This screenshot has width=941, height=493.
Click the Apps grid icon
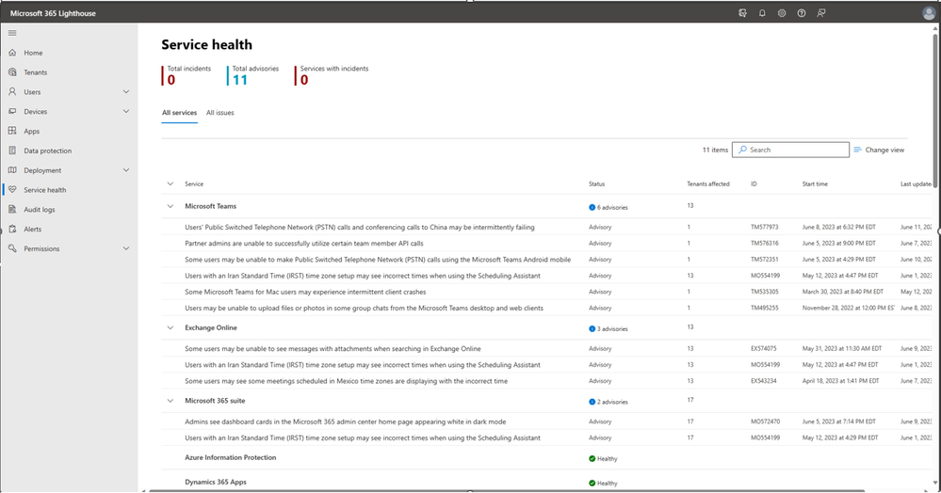(x=12, y=131)
